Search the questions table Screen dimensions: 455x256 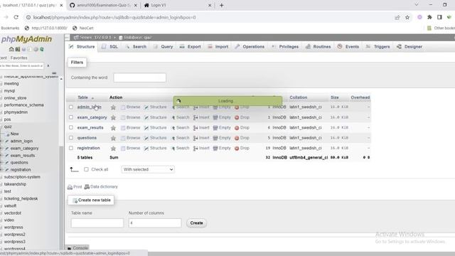[180, 137]
